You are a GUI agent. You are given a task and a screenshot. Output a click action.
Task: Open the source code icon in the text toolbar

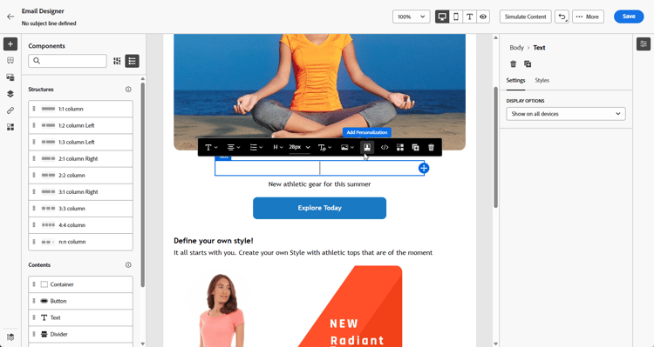click(x=385, y=147)
